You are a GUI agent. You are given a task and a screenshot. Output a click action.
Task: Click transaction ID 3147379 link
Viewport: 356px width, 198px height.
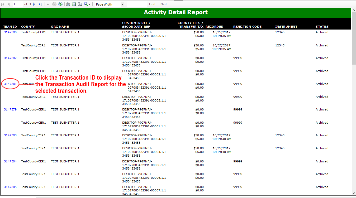click(10, 109)
